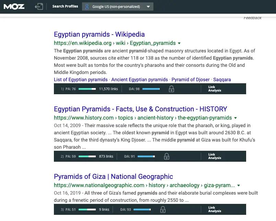This screenshot has height=221, width=276.
Task: Open the List of Egyptian pyramids sitelink
Action: point(81,79)
